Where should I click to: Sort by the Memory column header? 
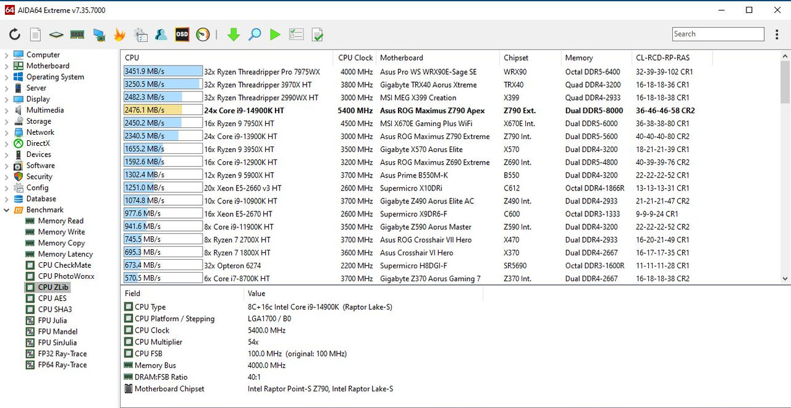point(596,58)
